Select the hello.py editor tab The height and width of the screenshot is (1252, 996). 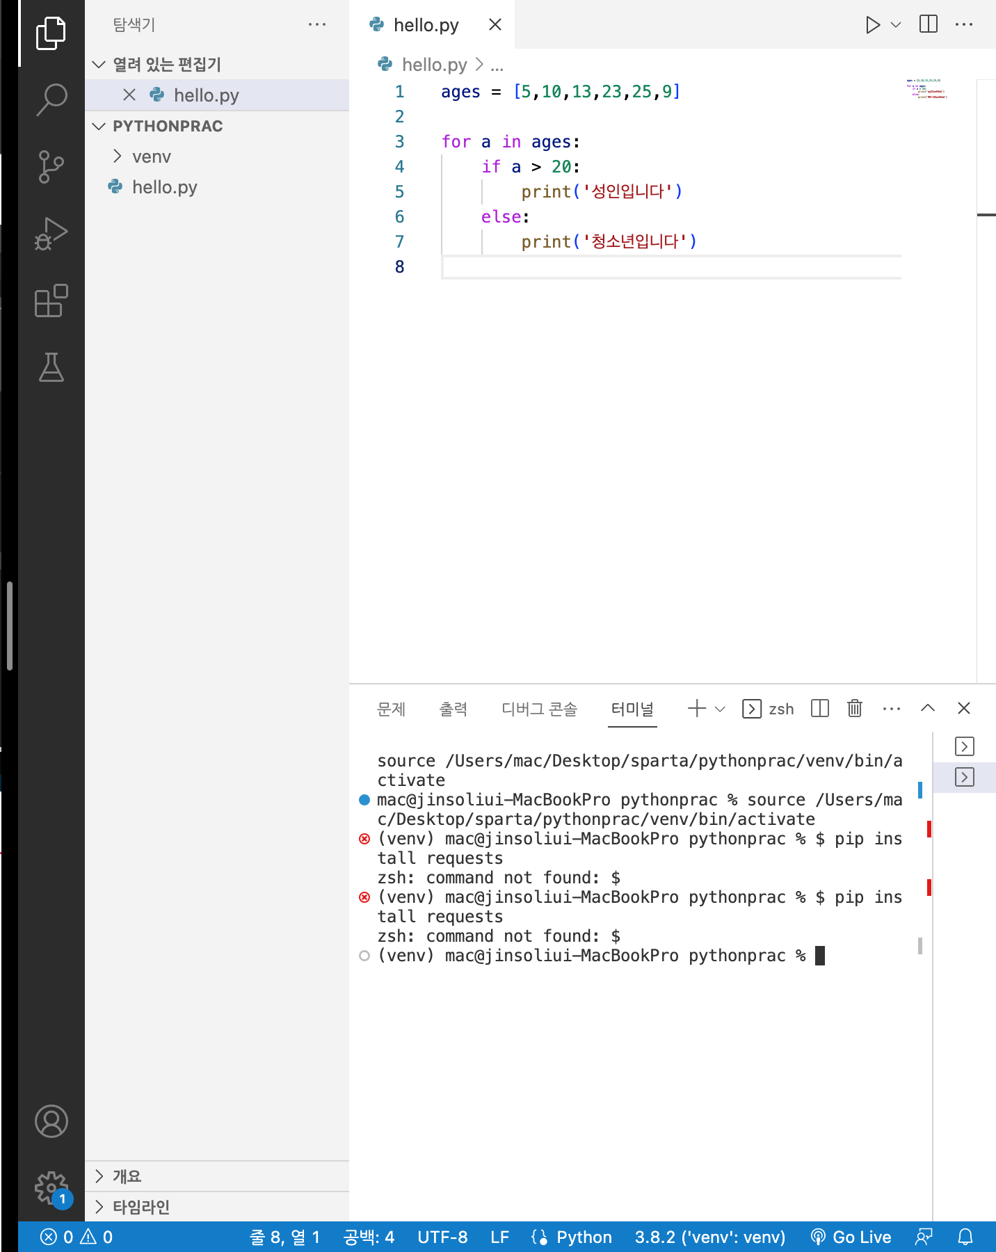click(x=426, y=25)
